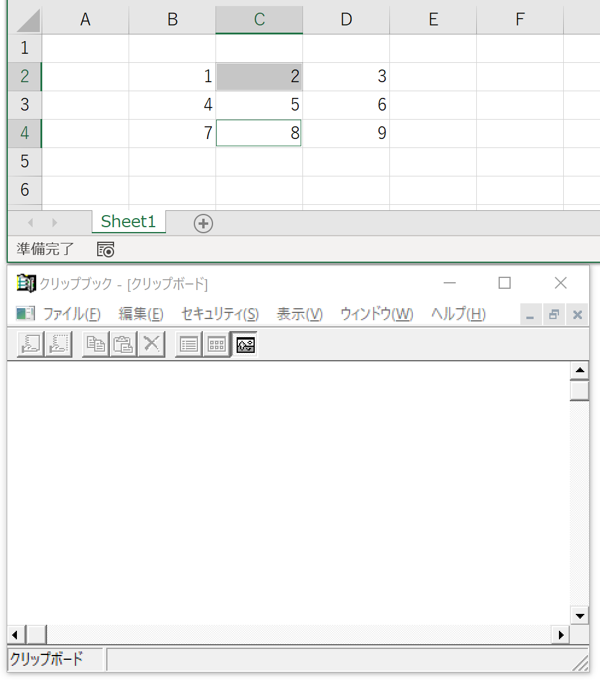Select row 4 header in Excel
600x684 pixels.
(25, 133)
